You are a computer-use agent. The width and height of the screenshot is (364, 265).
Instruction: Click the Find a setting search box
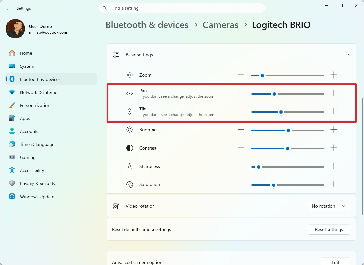pyautogui.click(x=182, y=8)
